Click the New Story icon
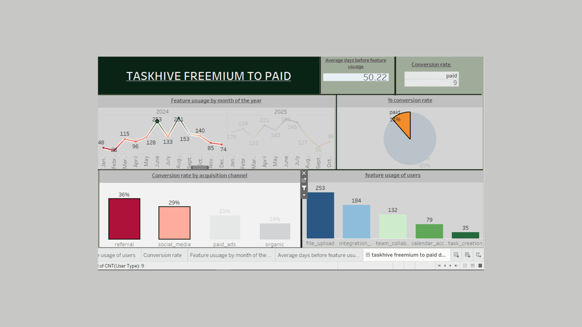Viewport: 582px width, 327px height. pyautogui.click(x=479, y=255)
